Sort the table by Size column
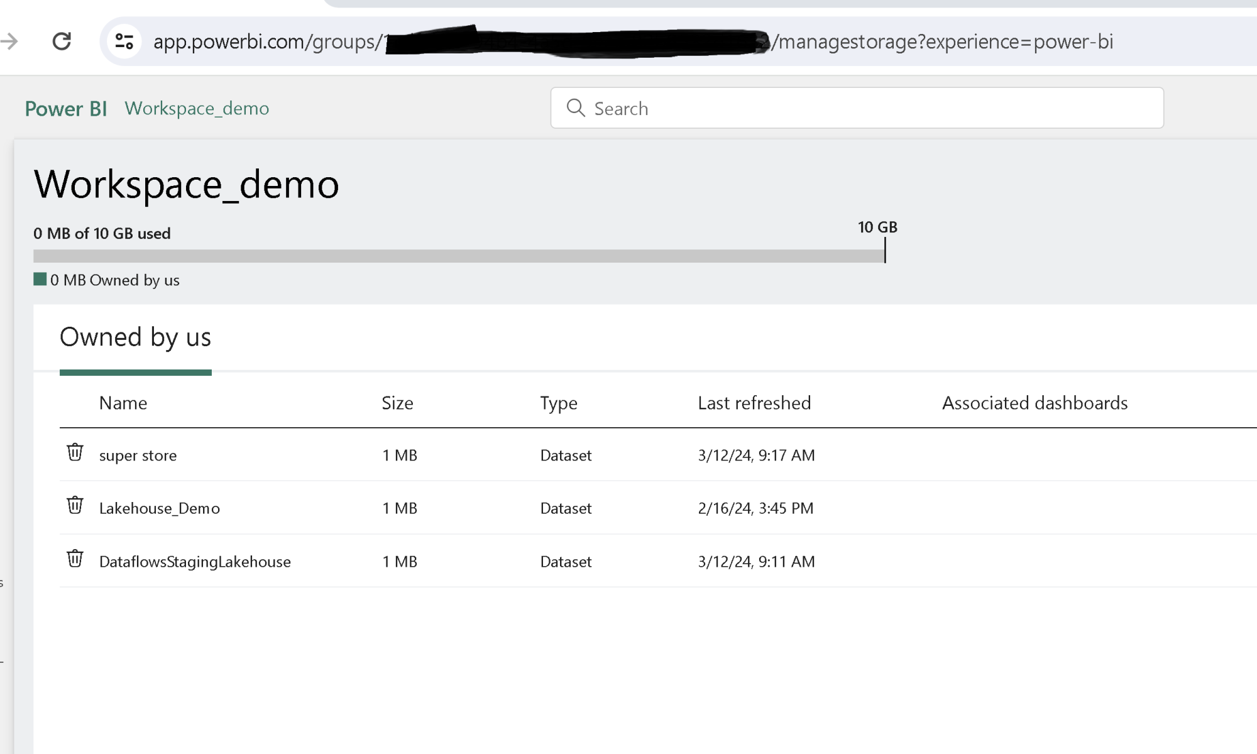This screenshot has height=754, width=1257. [x=397, y=403]
